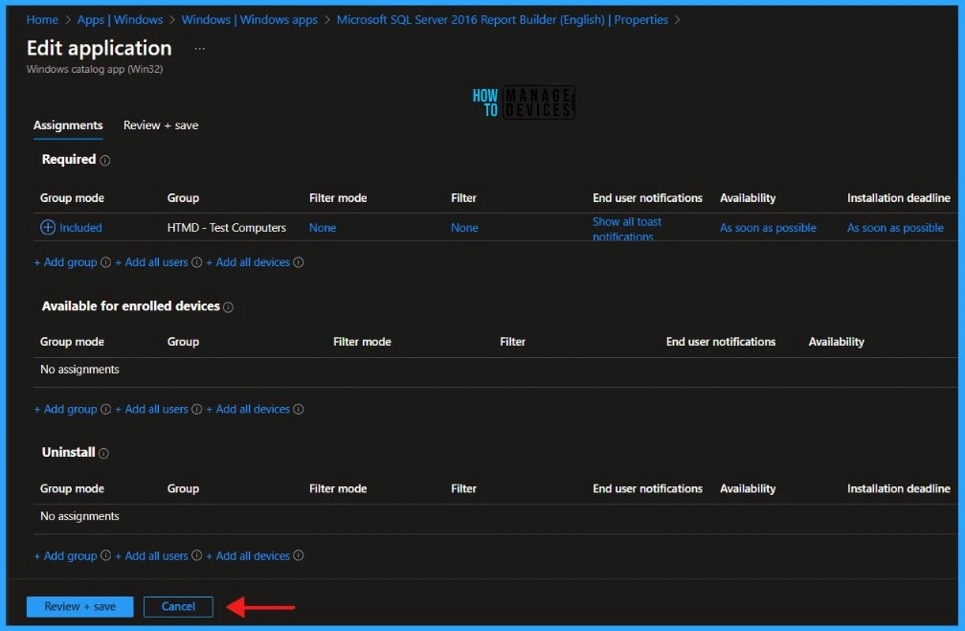Viewport: 965px width, 631px height.
Task: Click + Add all devices in Required section
Action: click(247, 262)
